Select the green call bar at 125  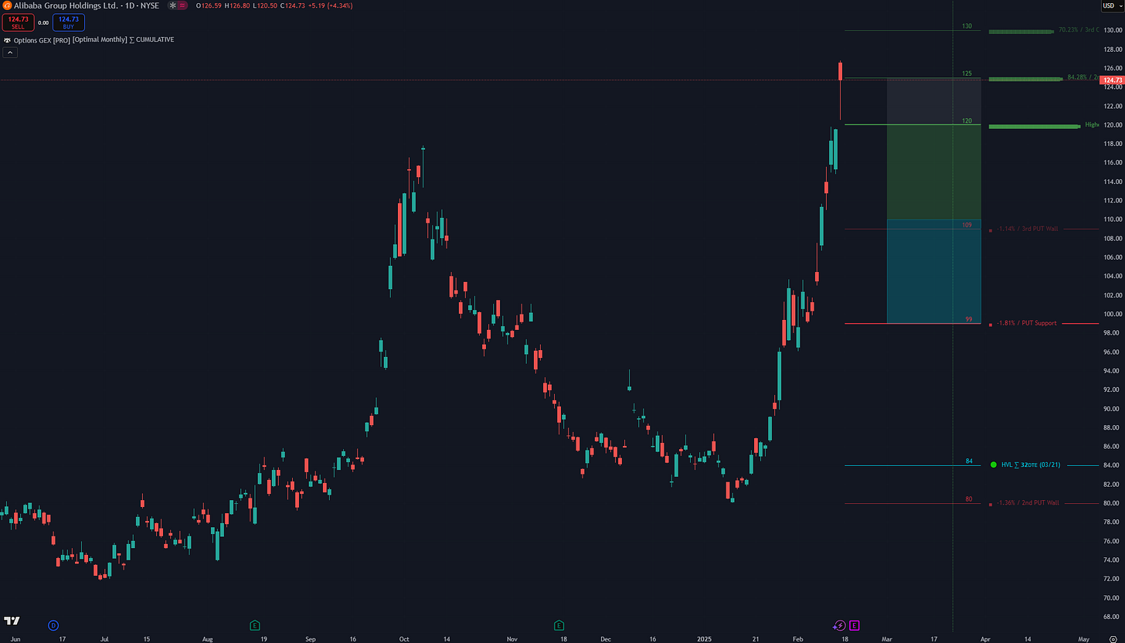(1026, 79)
